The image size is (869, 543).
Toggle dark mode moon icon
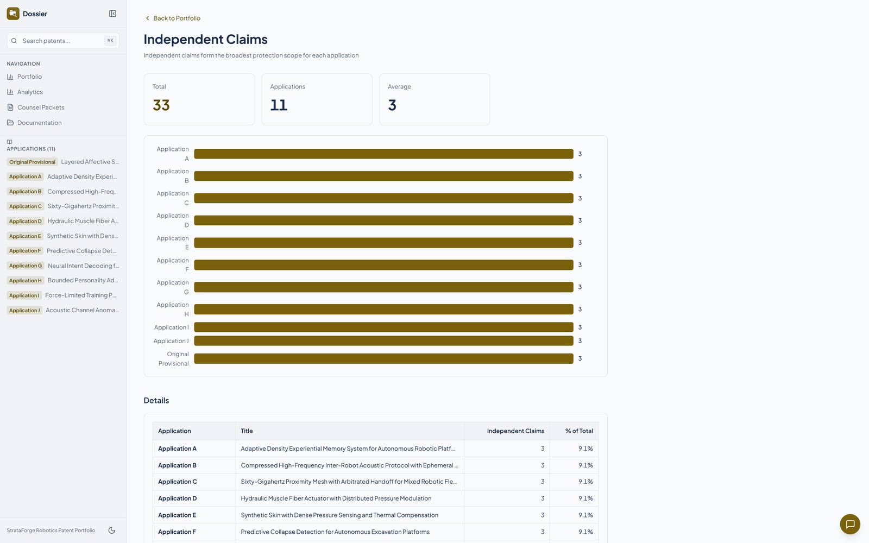112,531
